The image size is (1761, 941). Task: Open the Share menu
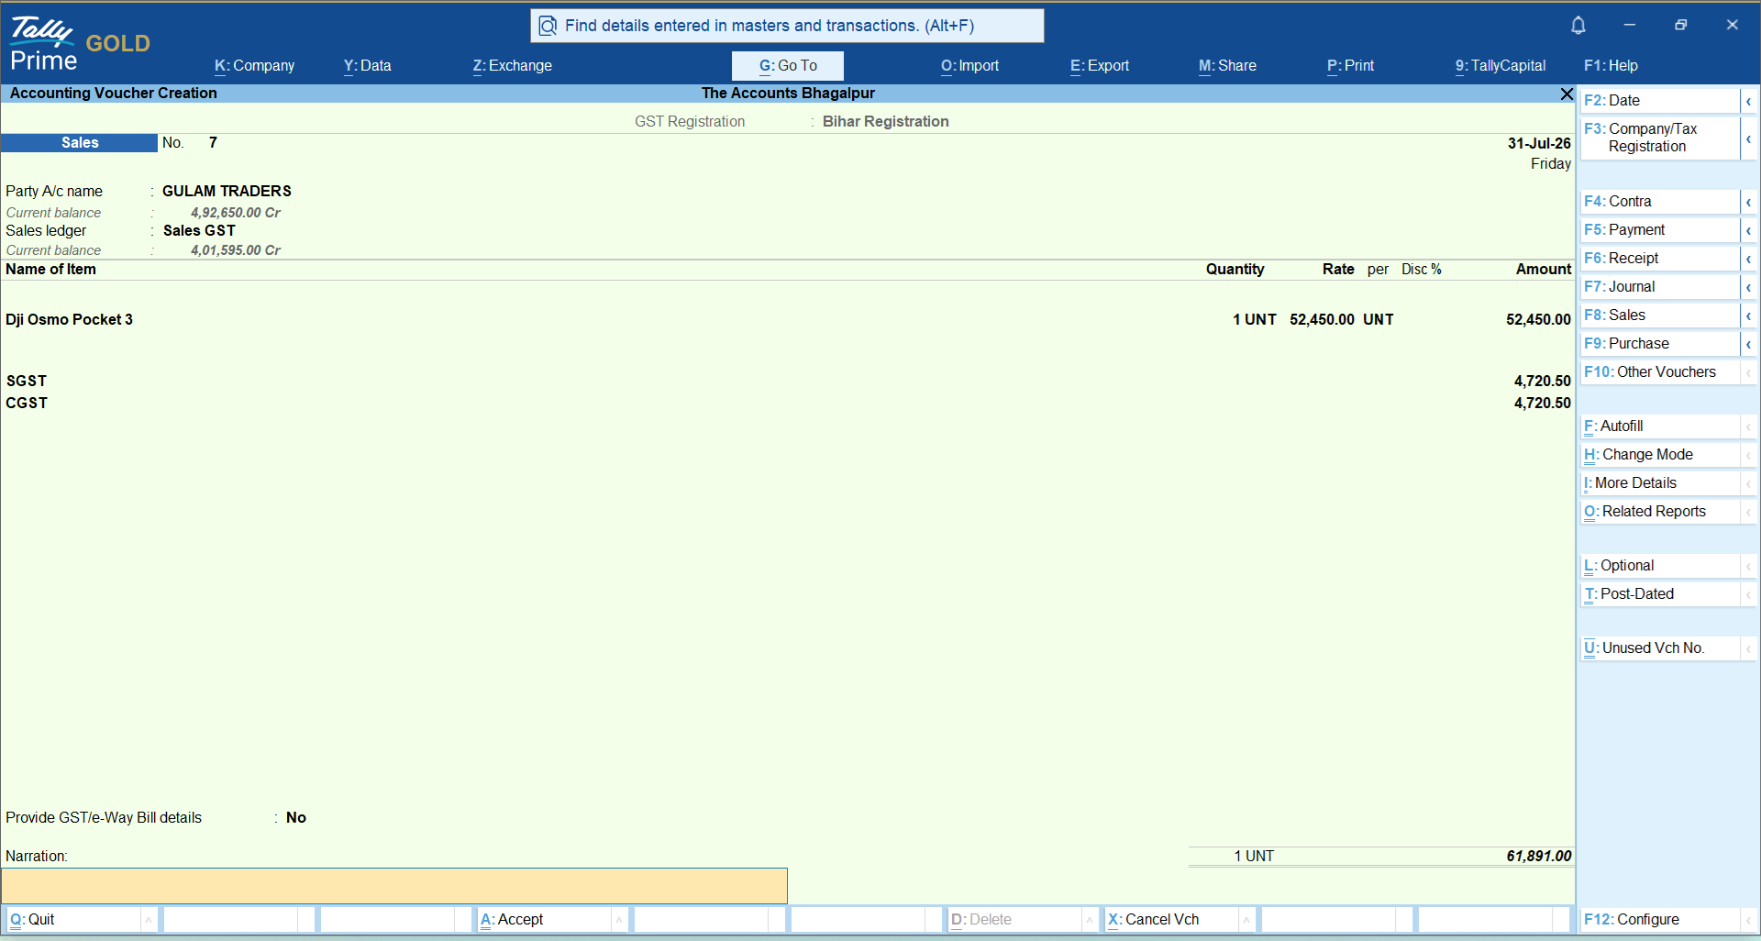click(1227, 66)
